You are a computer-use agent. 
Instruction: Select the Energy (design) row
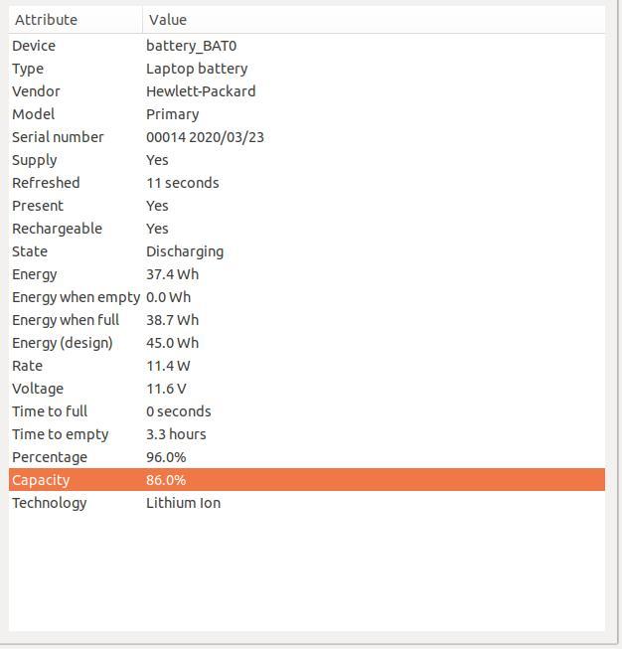(307, 343)
